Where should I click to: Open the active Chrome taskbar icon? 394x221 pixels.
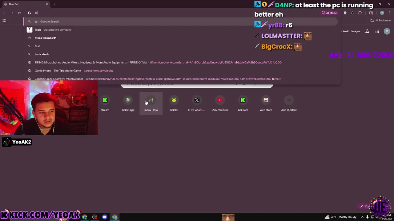115,217
